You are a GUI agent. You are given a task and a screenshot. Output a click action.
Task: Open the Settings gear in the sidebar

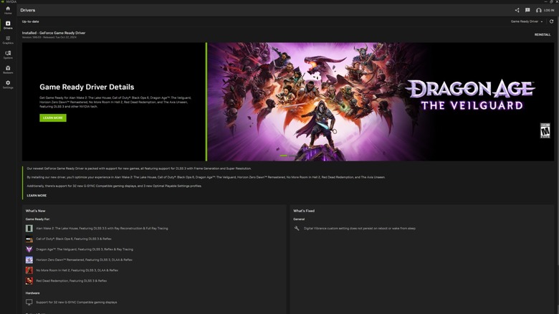tap(8, 85)
